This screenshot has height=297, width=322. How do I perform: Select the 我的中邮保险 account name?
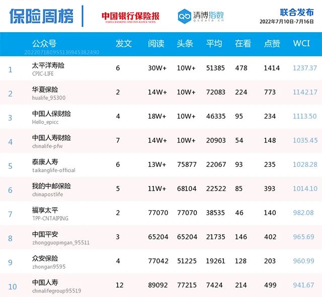51,186
